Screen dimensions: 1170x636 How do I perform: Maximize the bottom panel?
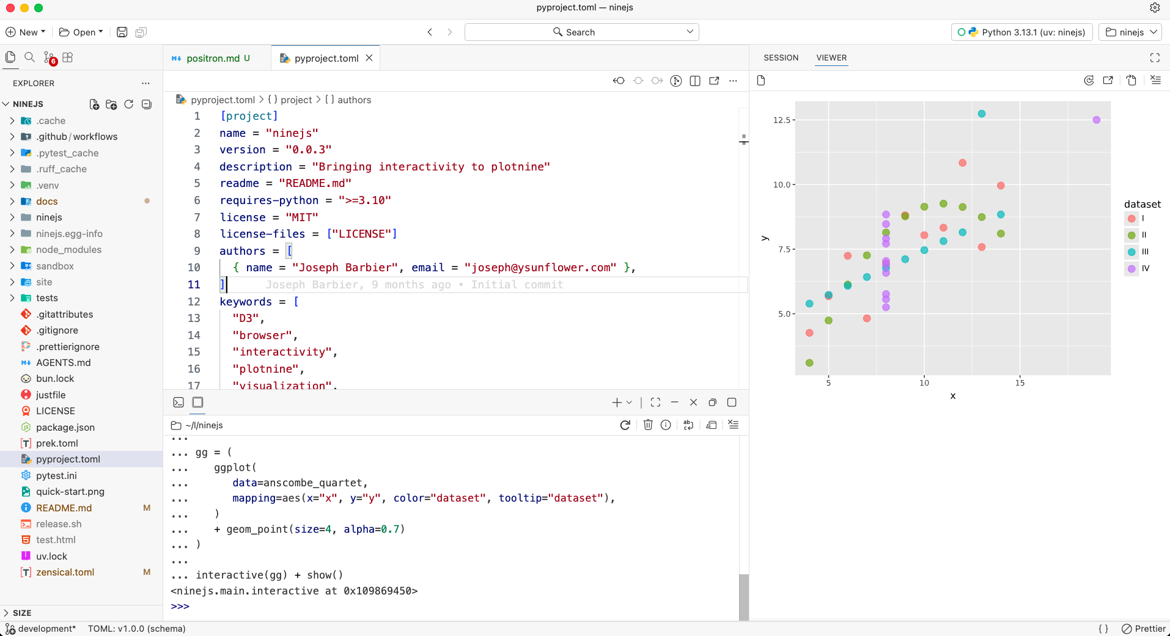[x=732, y=403]
